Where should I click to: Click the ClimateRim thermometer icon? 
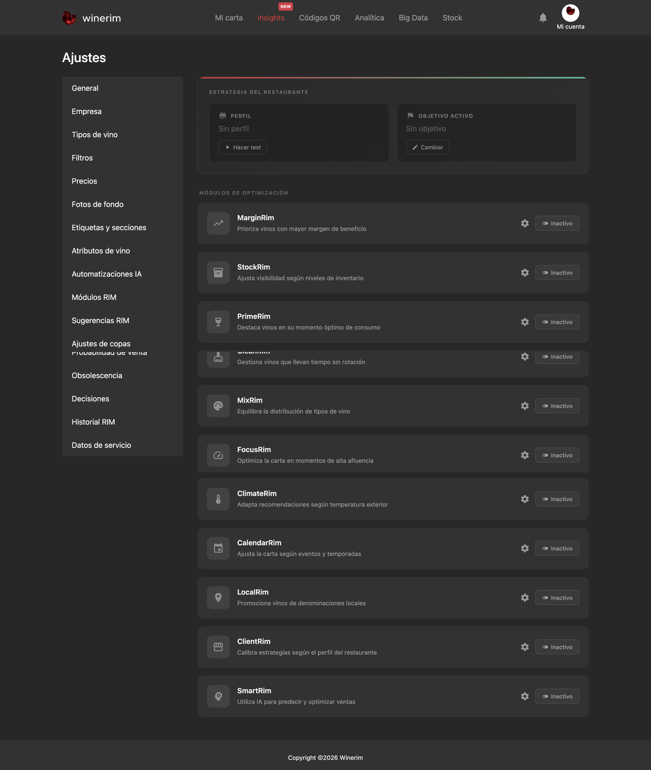[218, 499]
